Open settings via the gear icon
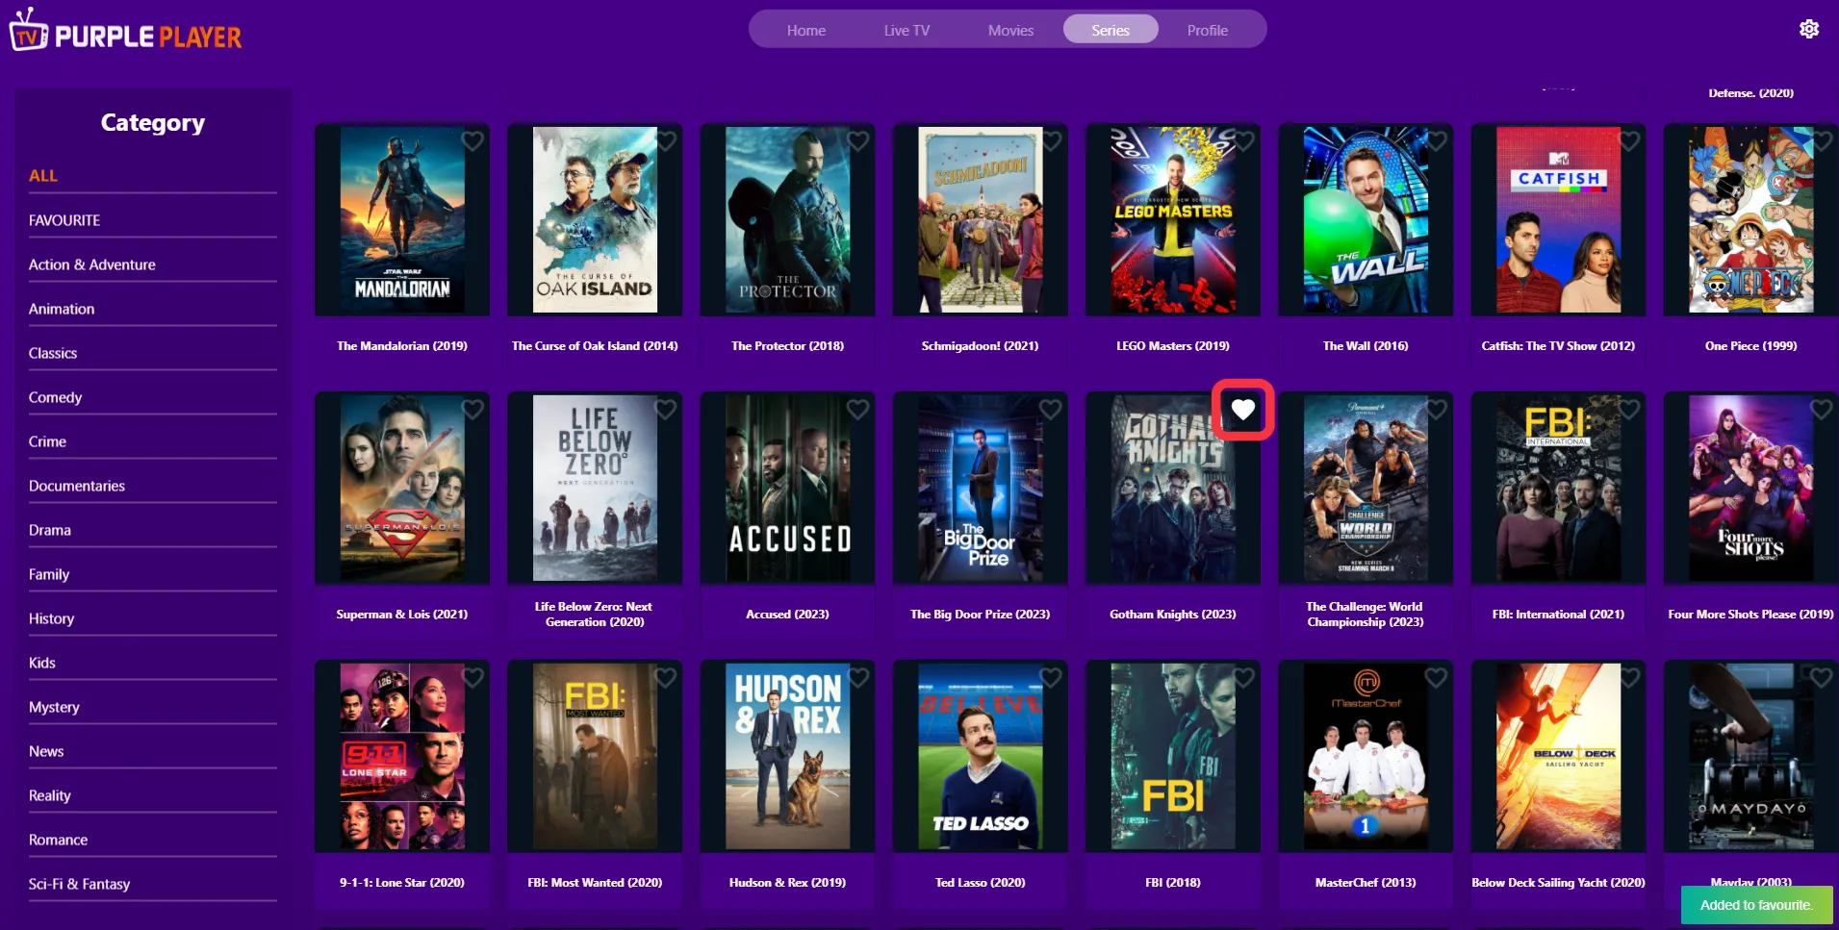This screenshot has width=1839, height=930. 1809,29
